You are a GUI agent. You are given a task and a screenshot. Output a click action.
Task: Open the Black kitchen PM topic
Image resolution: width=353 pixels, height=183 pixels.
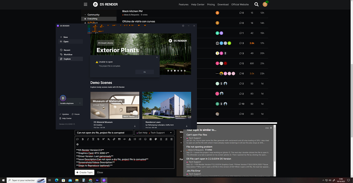coord(132,11)
